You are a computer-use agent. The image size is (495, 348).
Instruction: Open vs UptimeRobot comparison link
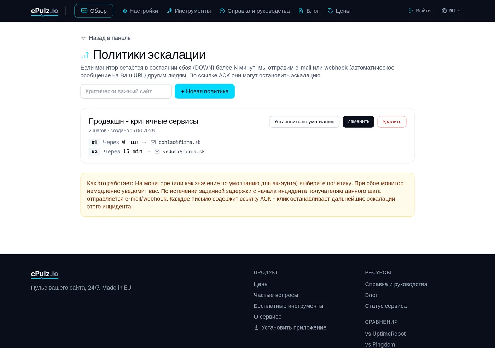(x=385, y=334)
